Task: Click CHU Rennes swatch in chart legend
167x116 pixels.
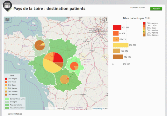Action: [x=144, y=35]
